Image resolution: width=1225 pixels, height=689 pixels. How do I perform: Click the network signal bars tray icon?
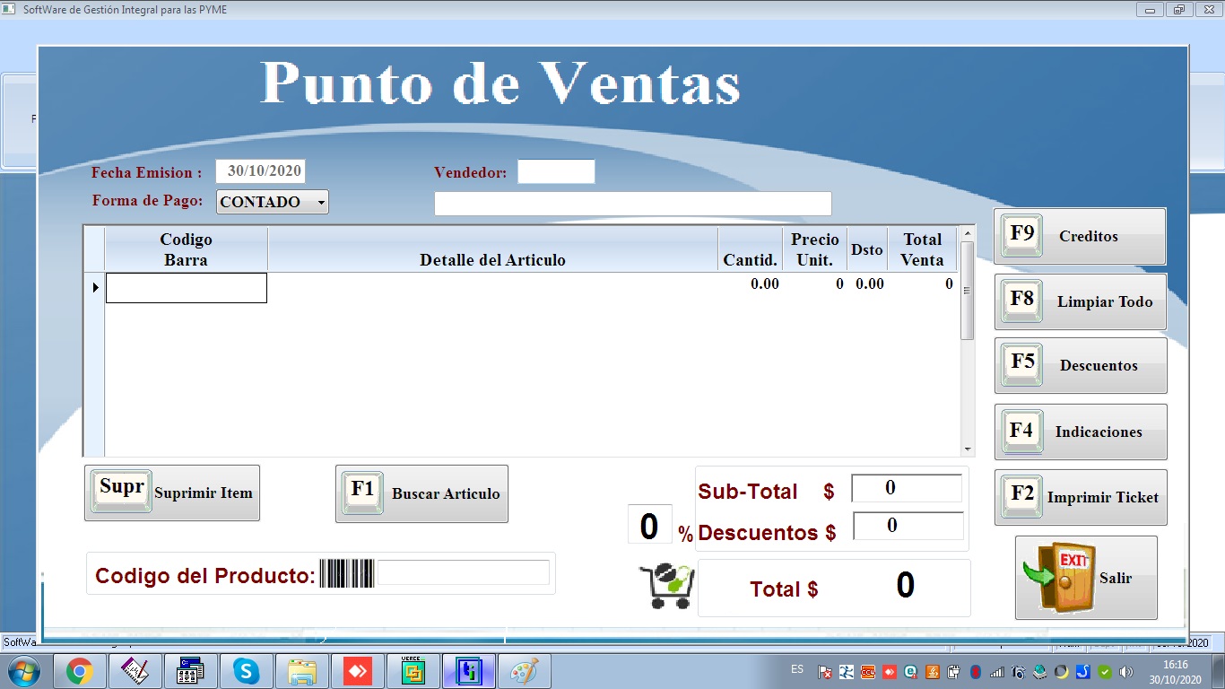[x=997, y=672]
